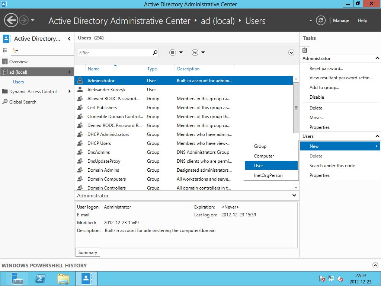Click Allowed RODC Password group icon
Viewport: 381px width, 286px height.
pos(80,99)
